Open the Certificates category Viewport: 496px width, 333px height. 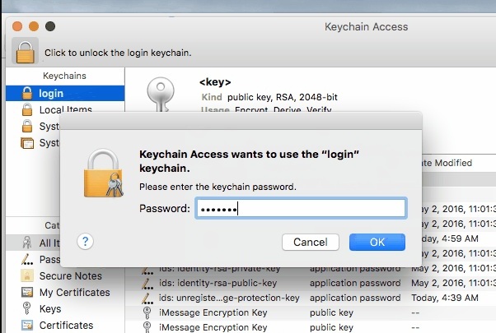(65, 325)
